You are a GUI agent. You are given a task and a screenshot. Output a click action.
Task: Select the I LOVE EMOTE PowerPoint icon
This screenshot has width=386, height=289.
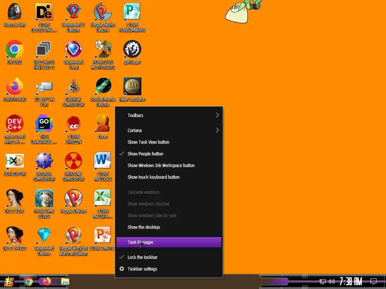tap(103, 235)
